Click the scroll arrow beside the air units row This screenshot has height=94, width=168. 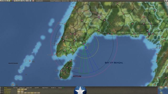(x=2, y=89)
